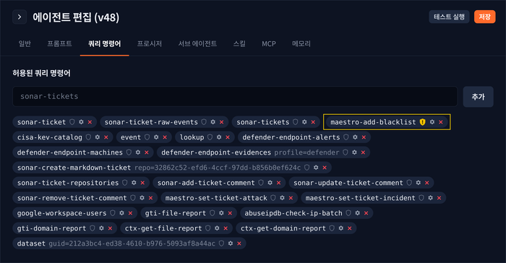506x263 pixels.
Task: Remove sonar-update-ticket-comment chip
Action: [x=427, y=183]
